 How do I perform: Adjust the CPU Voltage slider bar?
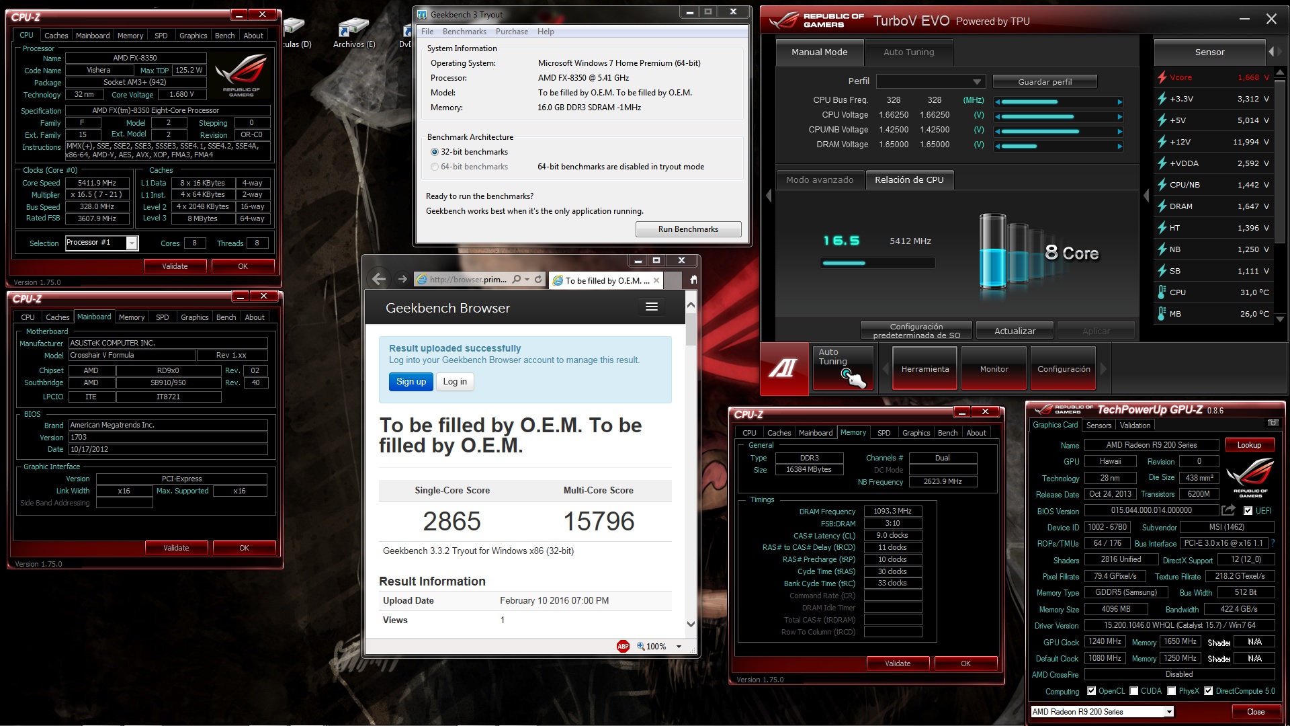[x=1058, y=117]
